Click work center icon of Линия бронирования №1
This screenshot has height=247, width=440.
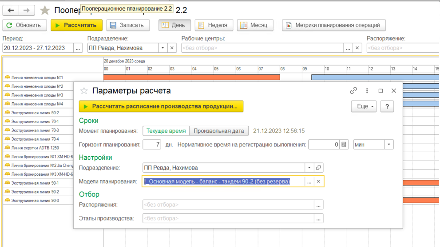click(7, 156)
